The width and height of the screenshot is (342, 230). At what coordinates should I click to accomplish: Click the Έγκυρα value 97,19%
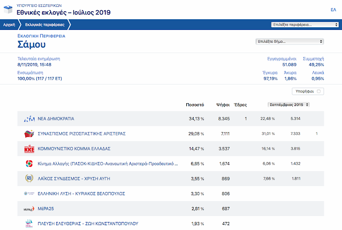click(x=270, y=79)
